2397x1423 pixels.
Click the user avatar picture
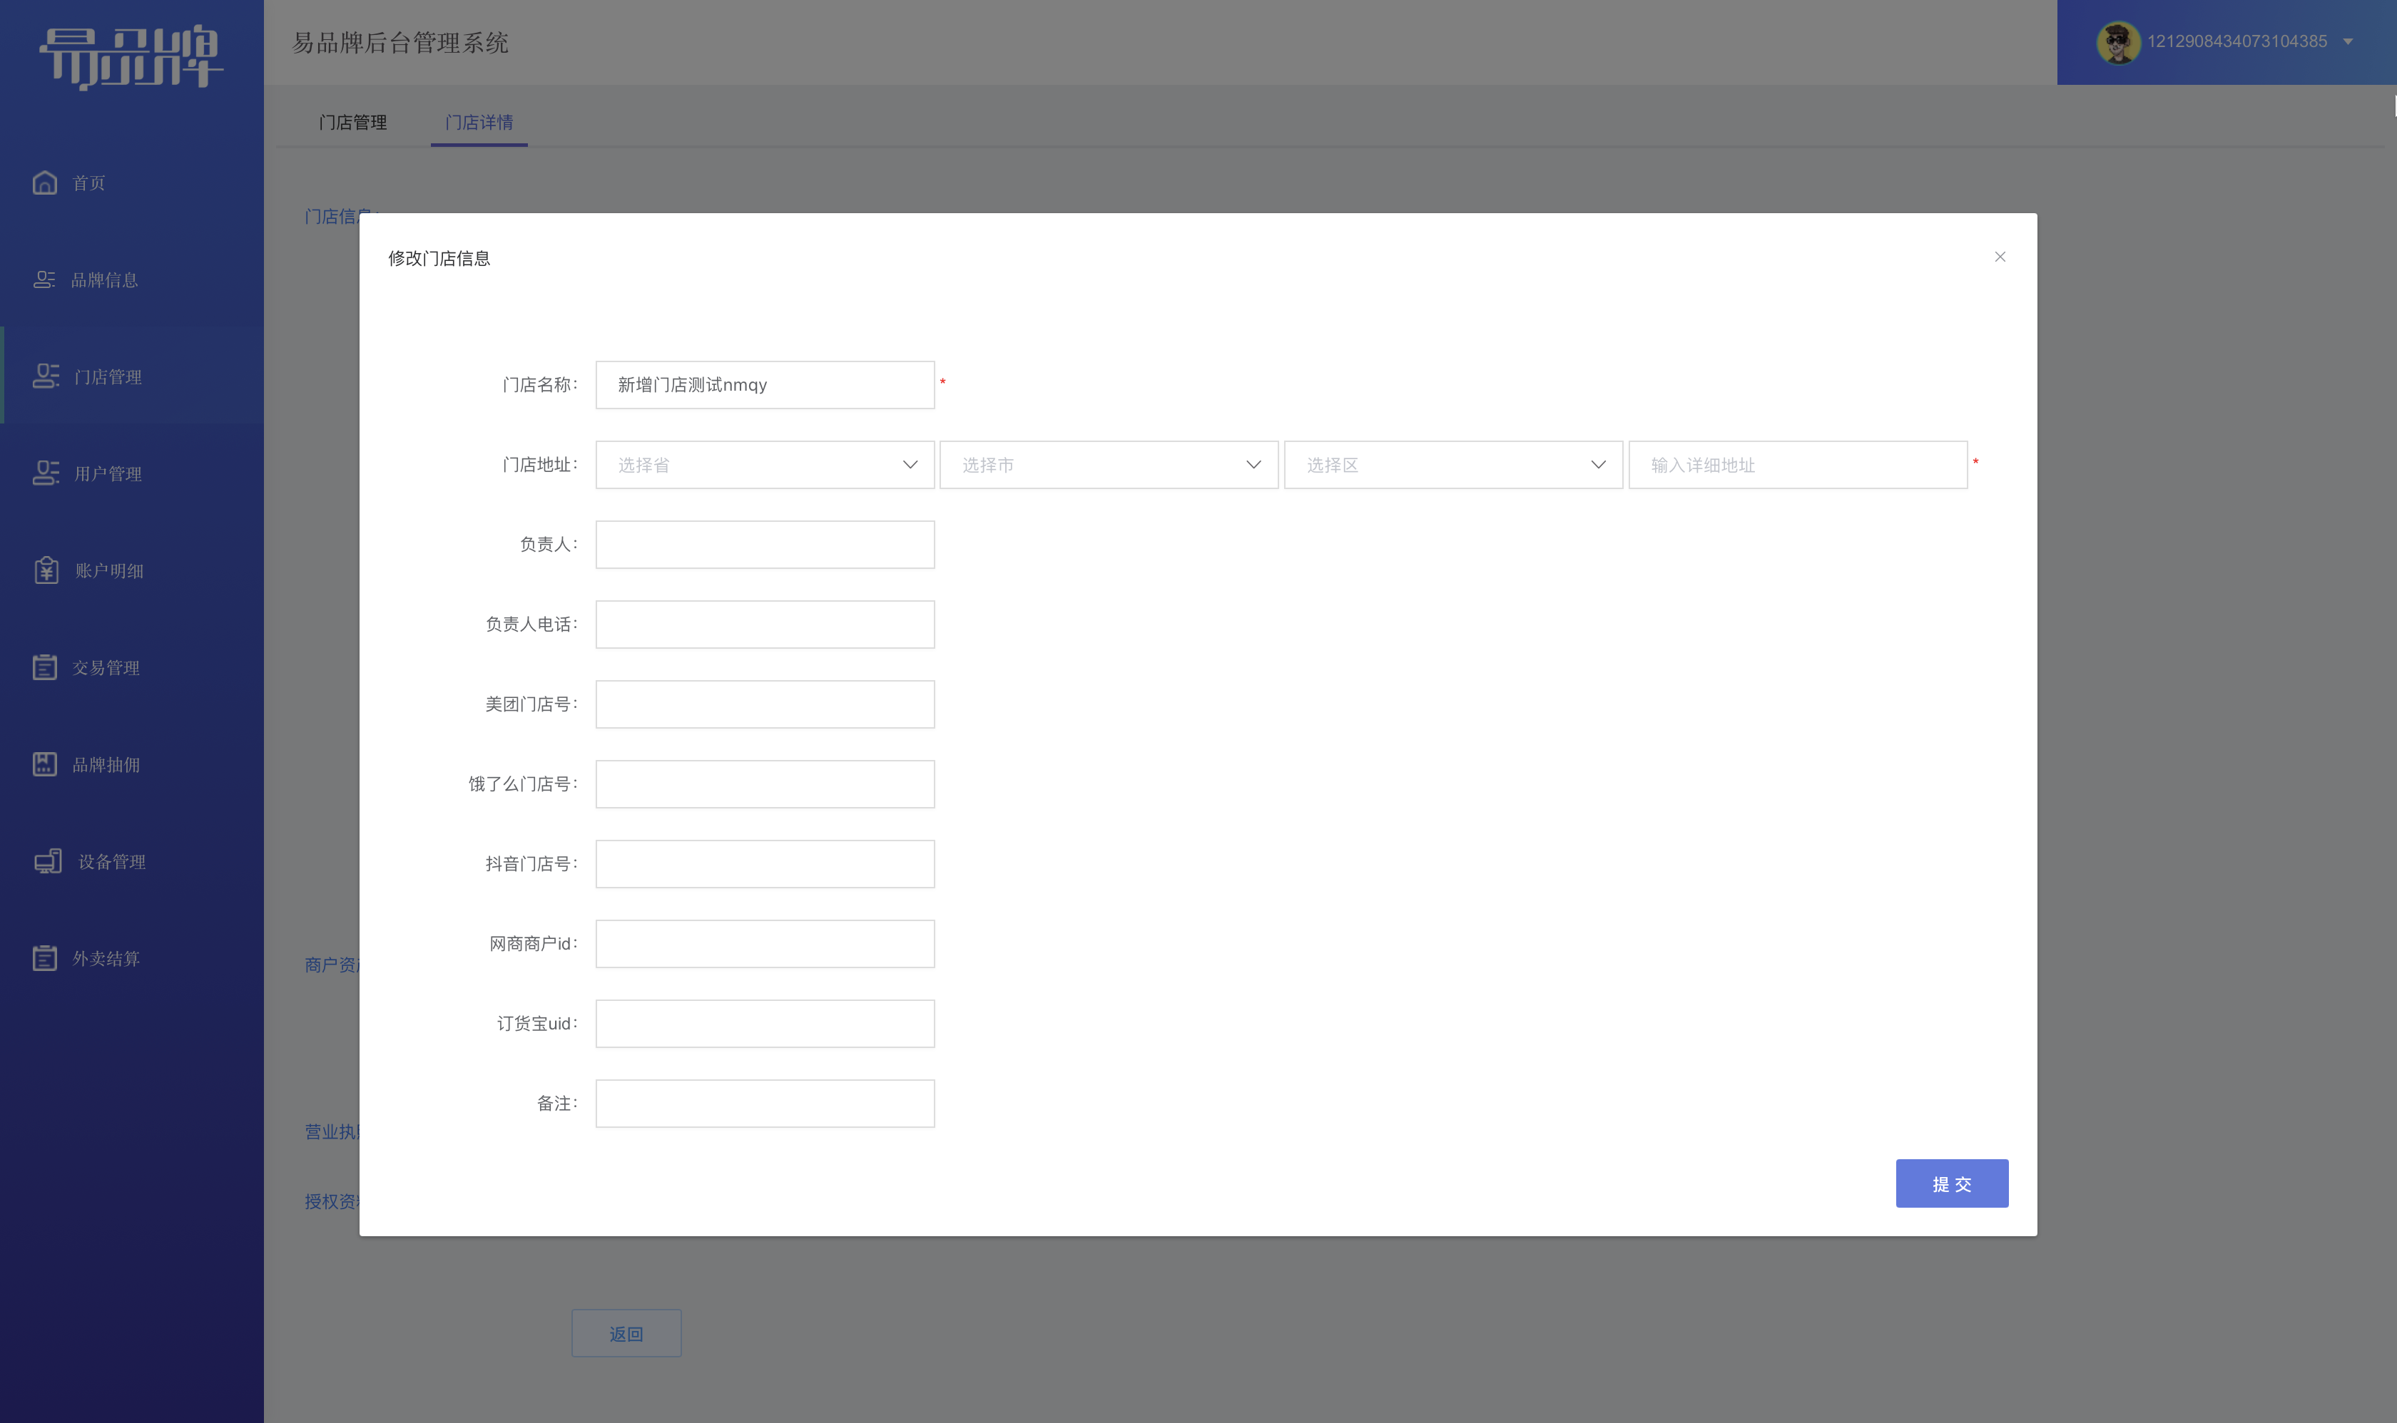tap(2117, 42)
